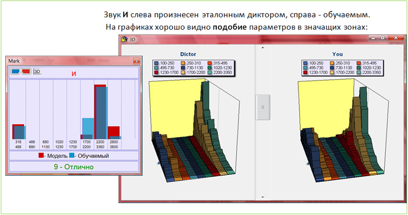Select the 1020-1230 swatch in Dictor legend

point(210,67)
